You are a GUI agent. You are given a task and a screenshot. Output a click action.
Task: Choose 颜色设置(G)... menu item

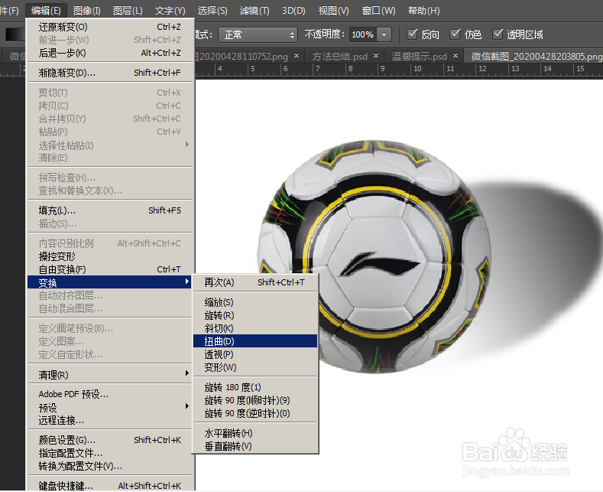(x=109, y=440)
